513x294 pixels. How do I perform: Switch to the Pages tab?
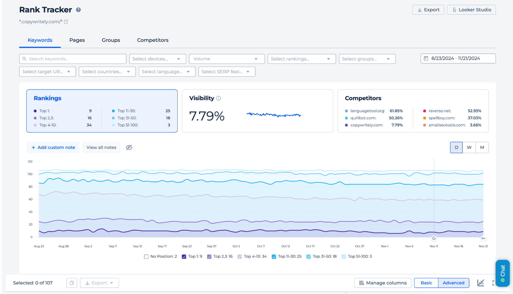(77, 40)
